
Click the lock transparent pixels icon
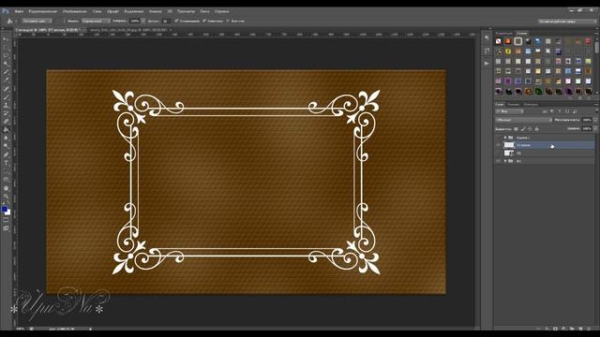[x=516, y=129]
